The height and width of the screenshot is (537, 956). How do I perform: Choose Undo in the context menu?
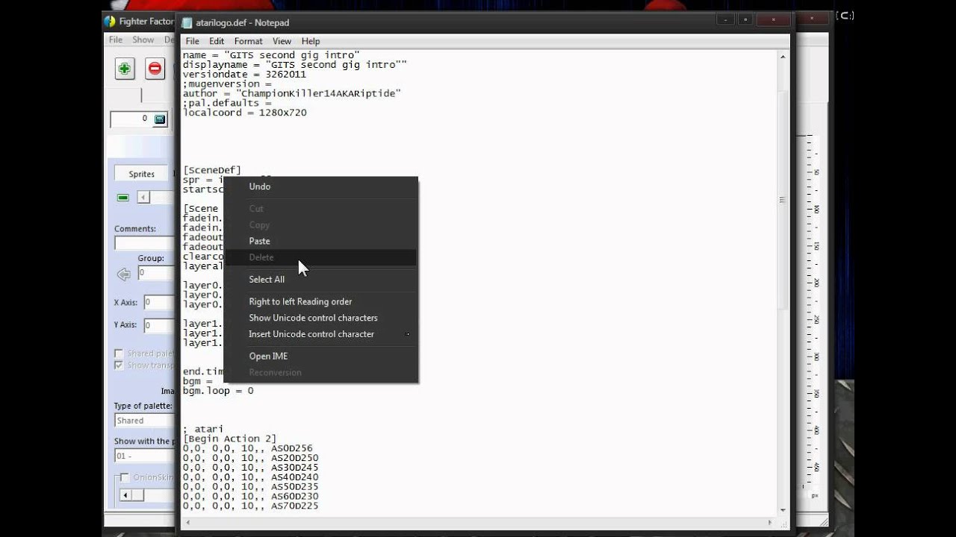coord(320,186)
